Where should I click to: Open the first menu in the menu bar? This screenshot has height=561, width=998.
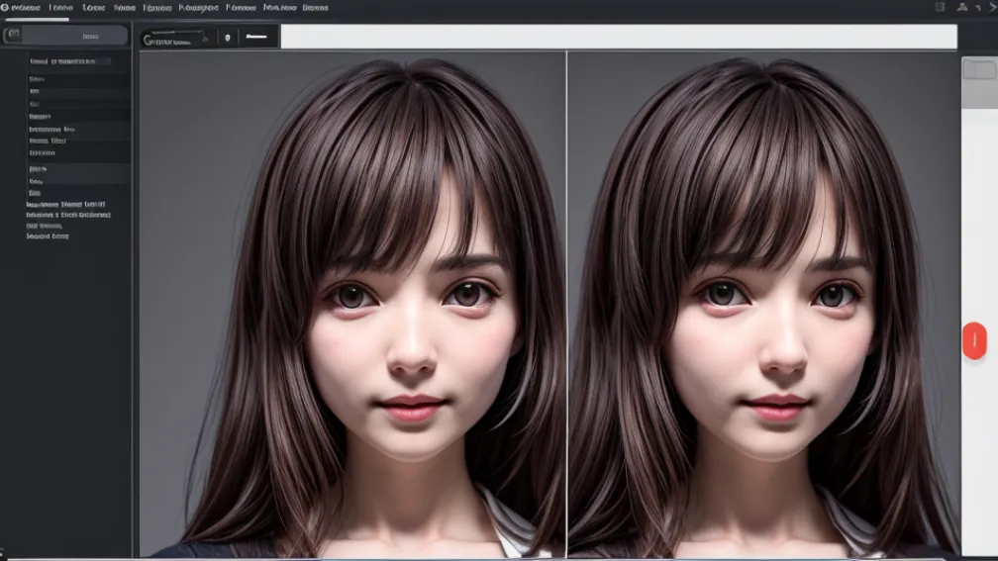pos(25,7)
